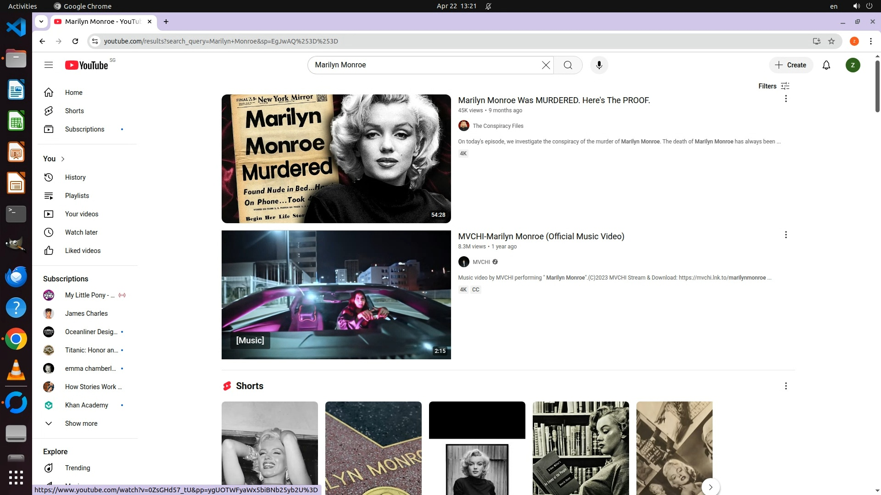This screenshot has height=495, width=881.
Task: Click the Create button
Action: [791, 65]
